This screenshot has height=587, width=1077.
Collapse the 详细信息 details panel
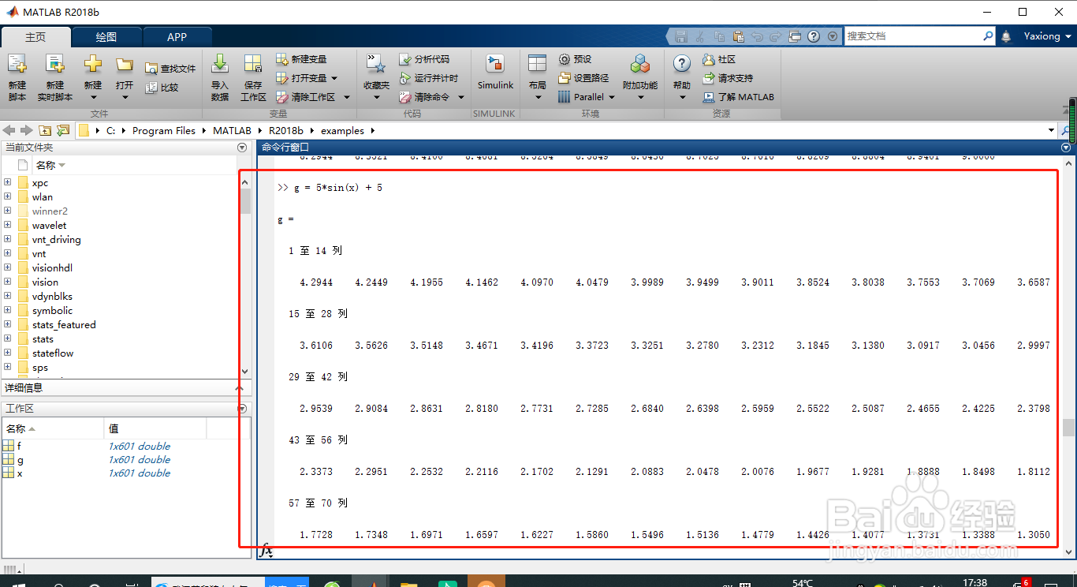(x=240, y=387)
